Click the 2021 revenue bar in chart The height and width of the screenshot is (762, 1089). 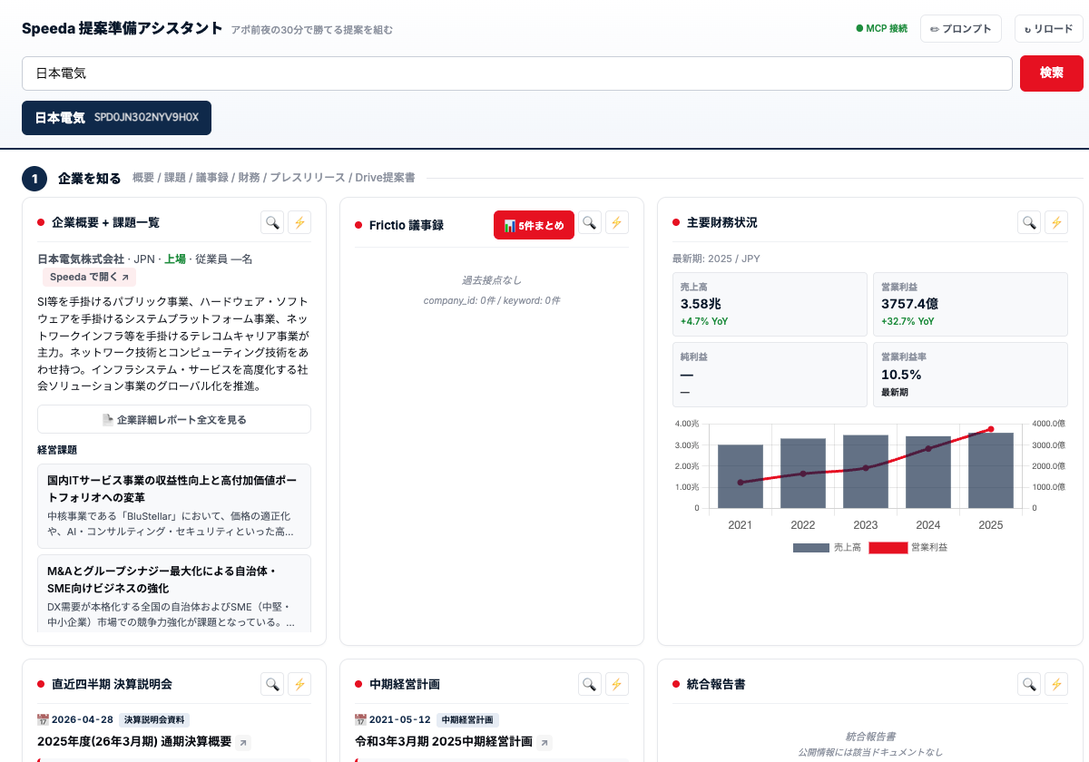741,476
